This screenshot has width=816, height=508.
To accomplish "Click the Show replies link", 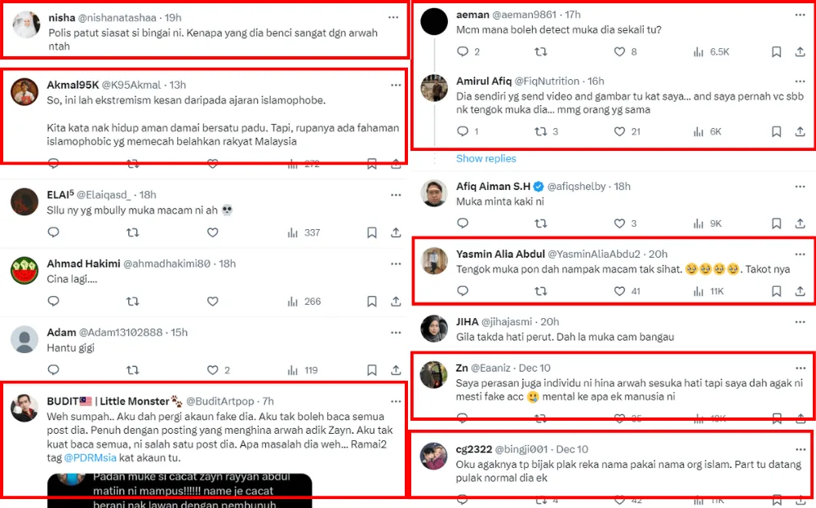I will (486, 158).
